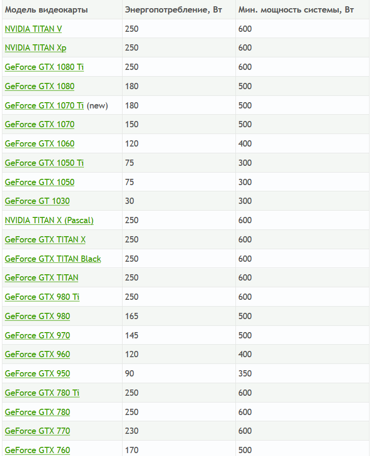The width and height of the screenshot is (371, 456).
Task: Click the GeForce GTX 1080 Ti link
Action: pyautogui.click(x=44, y=67)
